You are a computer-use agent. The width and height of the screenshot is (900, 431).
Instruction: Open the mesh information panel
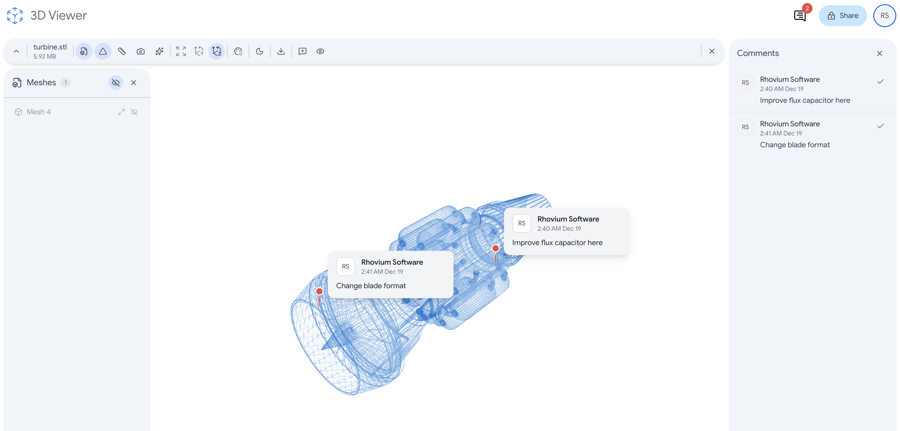(84, 51)
